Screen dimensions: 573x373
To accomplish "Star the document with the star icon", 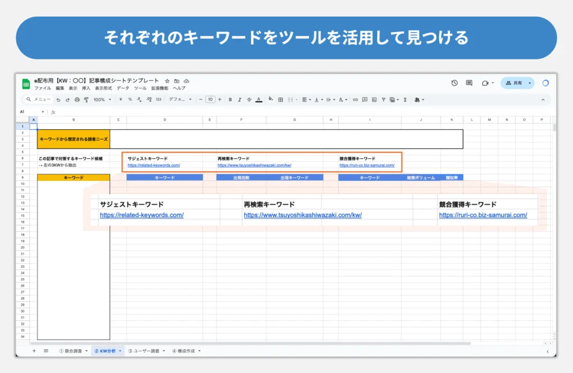I will tap(167, 81).
